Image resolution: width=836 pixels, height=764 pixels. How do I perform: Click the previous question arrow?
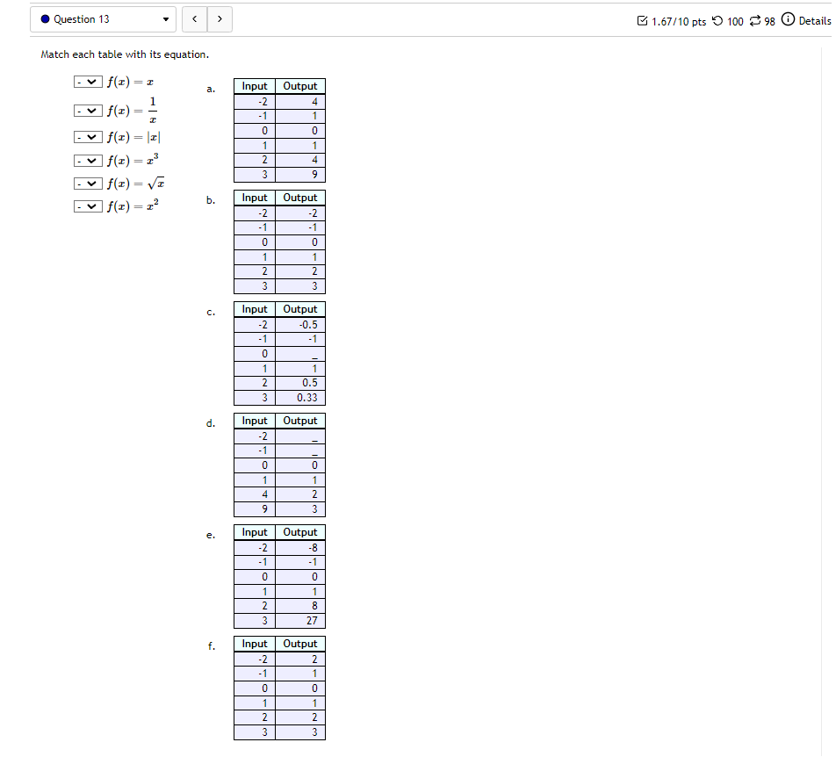point(194,18)
